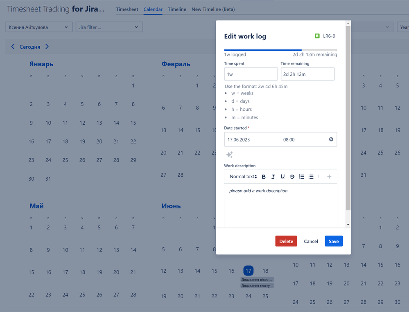Clear the Date started field
Image resolution: width=409 pixels, height=312 pixels.
(x=331, y=139)
